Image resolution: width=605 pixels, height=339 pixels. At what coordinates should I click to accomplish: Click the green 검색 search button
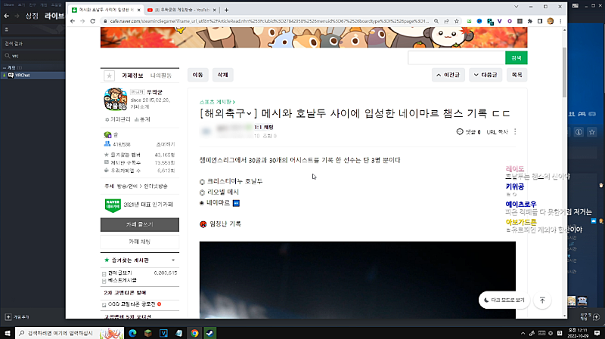pos(517,58)
